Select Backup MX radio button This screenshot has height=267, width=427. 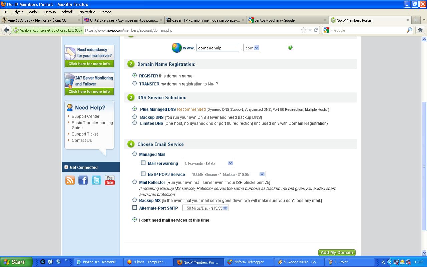click(135, 200)
